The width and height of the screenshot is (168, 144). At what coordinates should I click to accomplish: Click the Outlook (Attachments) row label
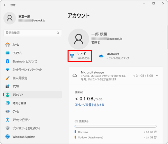(x=90, y=137)
